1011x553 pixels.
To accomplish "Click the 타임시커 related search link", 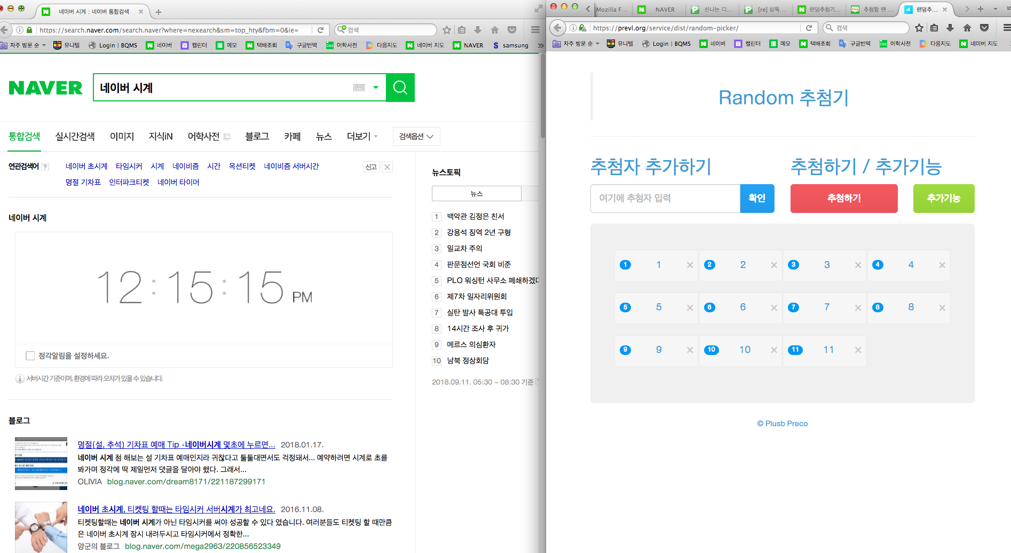I will pos(129,166).
